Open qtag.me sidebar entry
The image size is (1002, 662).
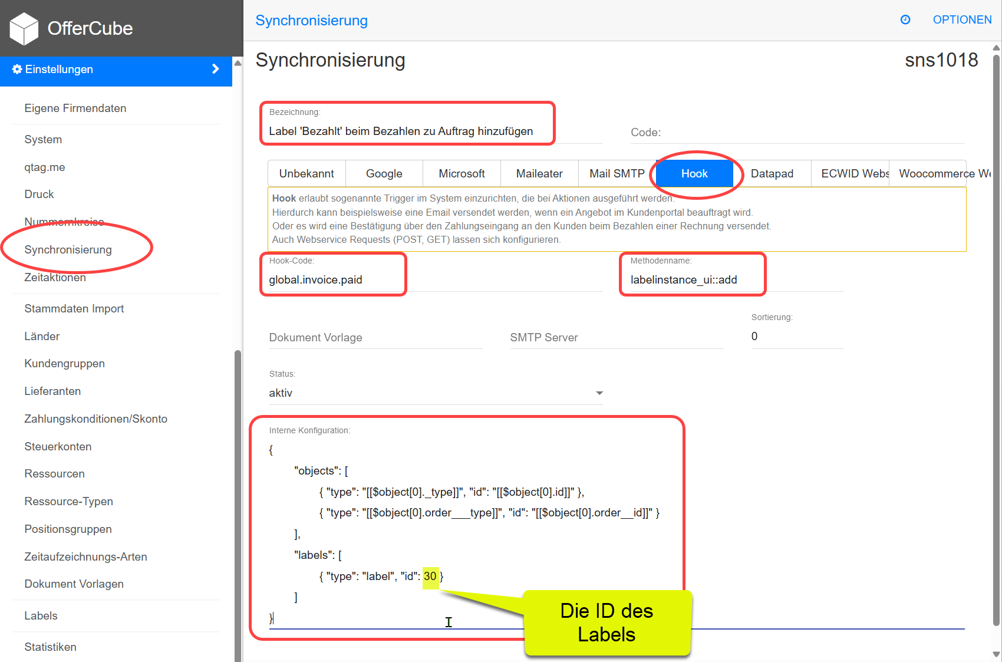point(45,167)
